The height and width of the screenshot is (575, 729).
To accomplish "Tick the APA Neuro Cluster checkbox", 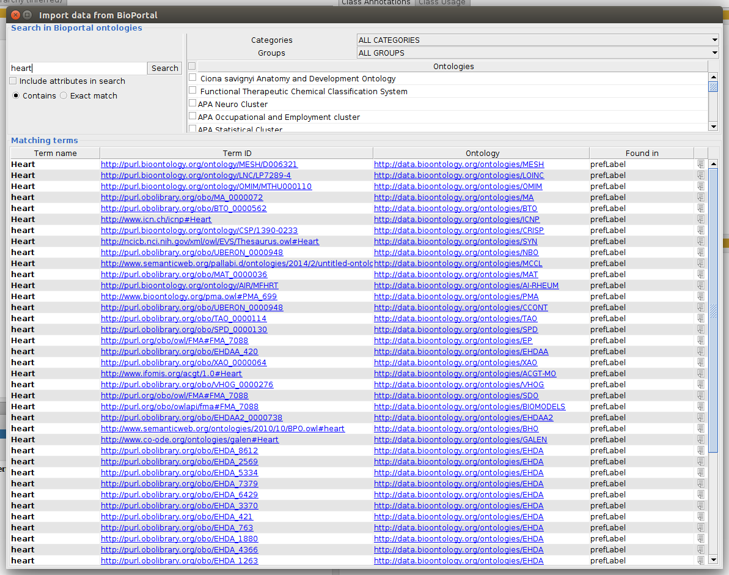I will tap(192, 103).
